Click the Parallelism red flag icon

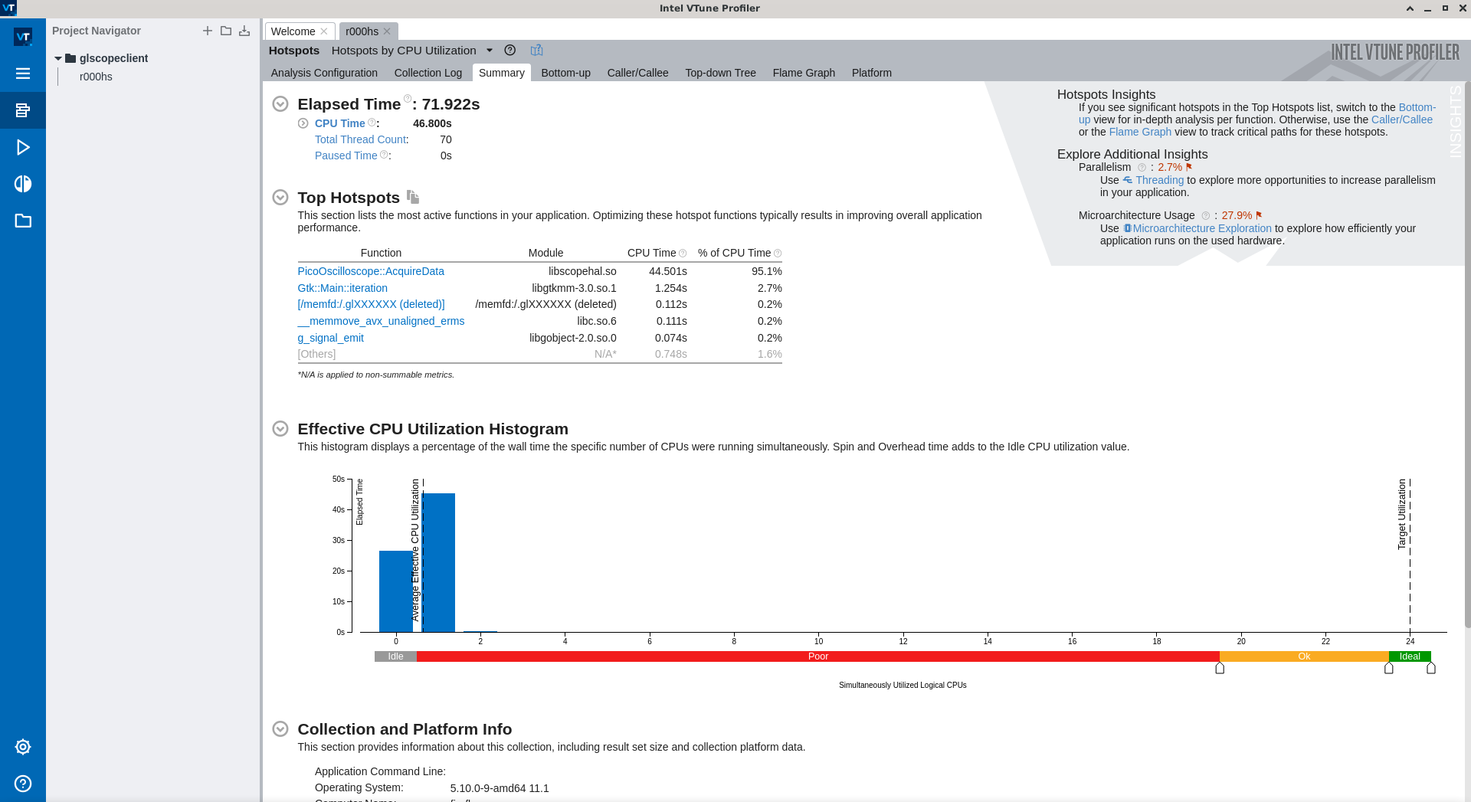1189,167
